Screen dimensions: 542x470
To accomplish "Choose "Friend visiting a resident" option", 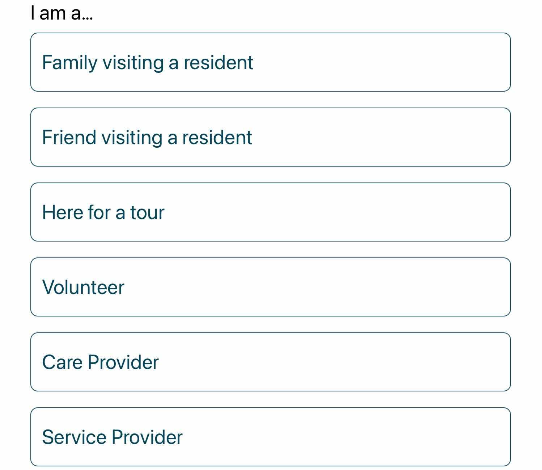I will tap(271, 137).
